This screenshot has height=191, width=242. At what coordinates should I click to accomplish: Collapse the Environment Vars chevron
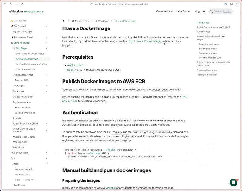point(46,102)
